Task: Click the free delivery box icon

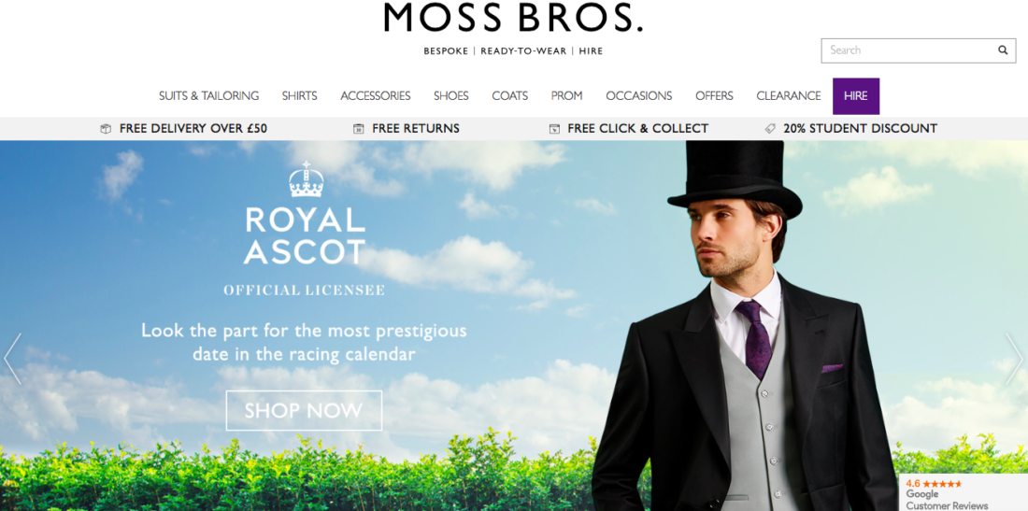Action: click(106, 129)
